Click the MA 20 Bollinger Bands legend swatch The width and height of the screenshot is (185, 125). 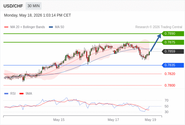pos(6,27)
